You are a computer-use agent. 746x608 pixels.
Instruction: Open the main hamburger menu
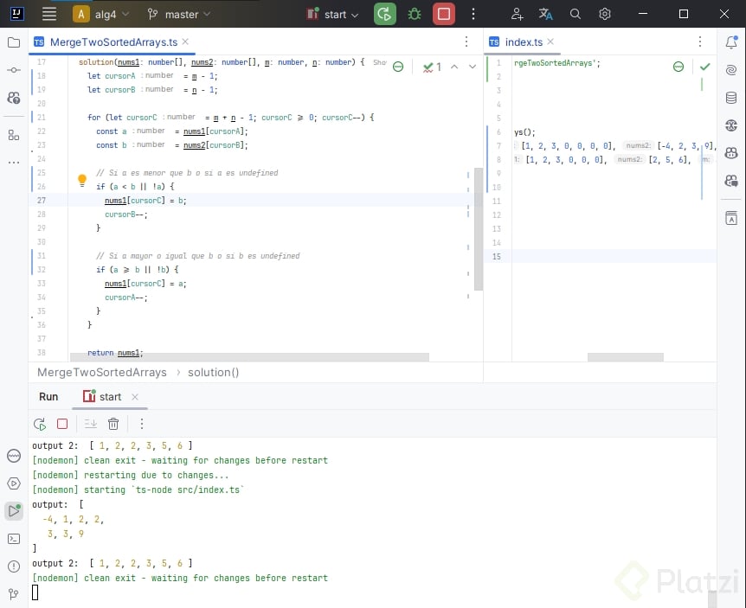click(49, 14)
